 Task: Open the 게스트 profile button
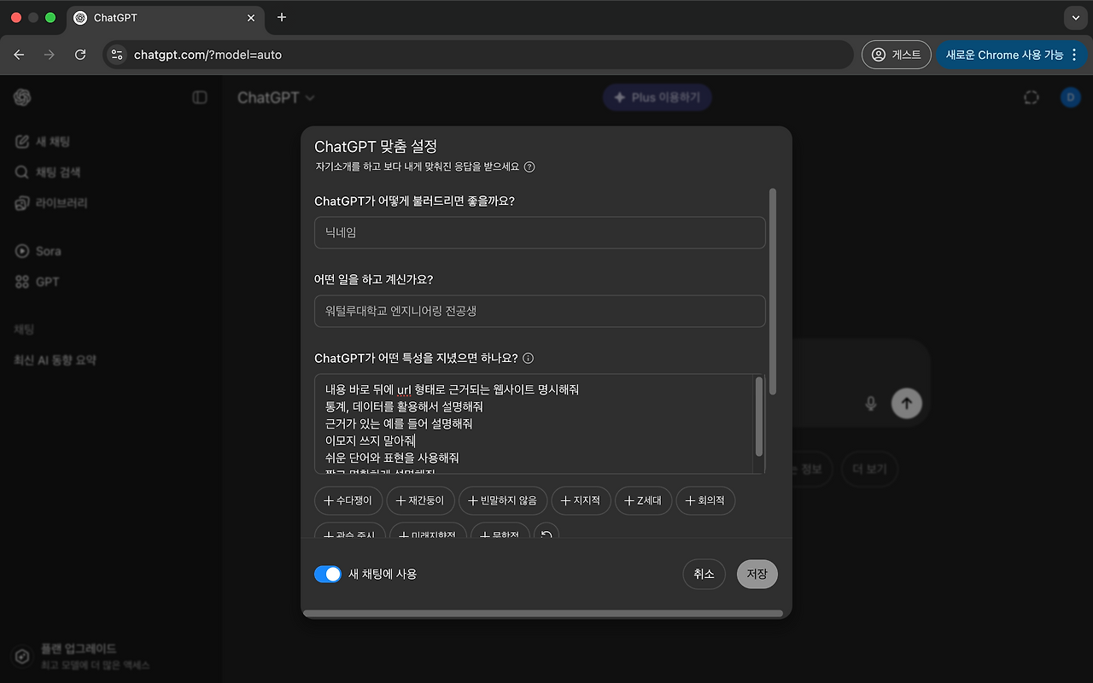[896, 55]
